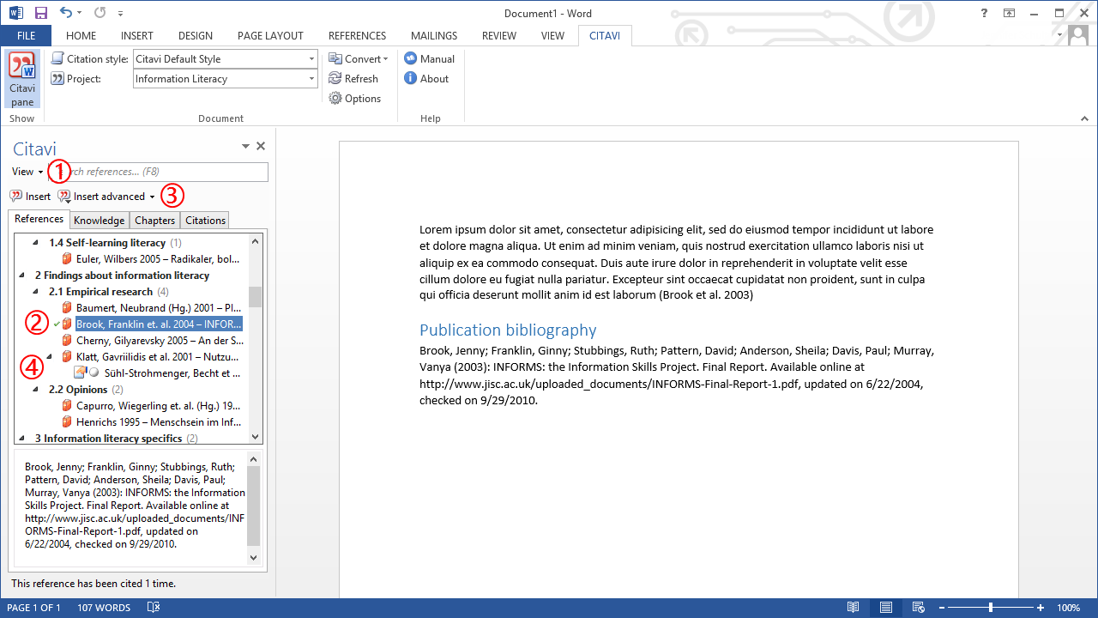The height and width of the screenshot is (618, 1098).
Task: Switch to the REVIEW ribbon tab
Action: [499, 36]
